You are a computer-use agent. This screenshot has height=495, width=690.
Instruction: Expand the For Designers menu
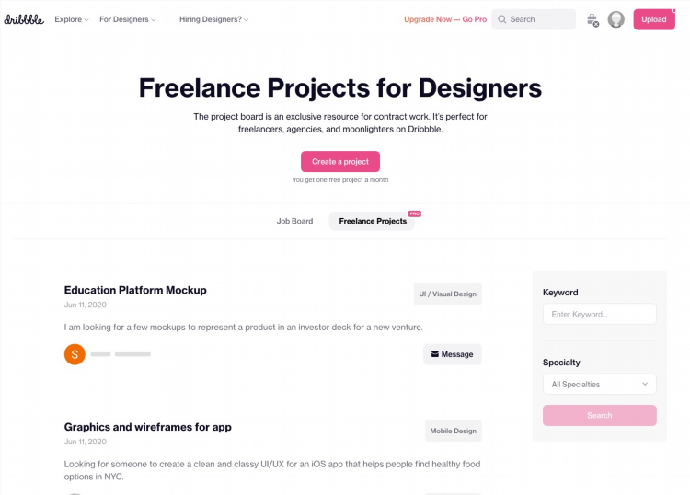coord(127,19)
